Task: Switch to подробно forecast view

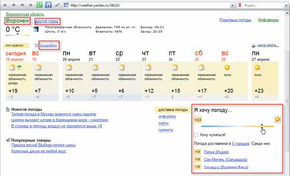Action: pyautogui.click(x=48, y=46)
